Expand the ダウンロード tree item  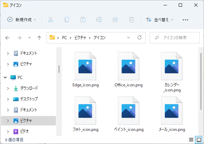coord(8,88)
